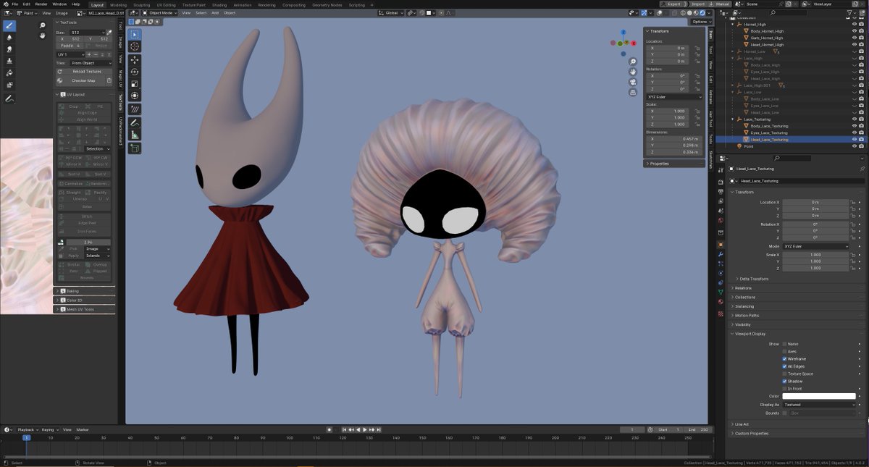Uncheck the Shadow checkbox

coord(784,381)
